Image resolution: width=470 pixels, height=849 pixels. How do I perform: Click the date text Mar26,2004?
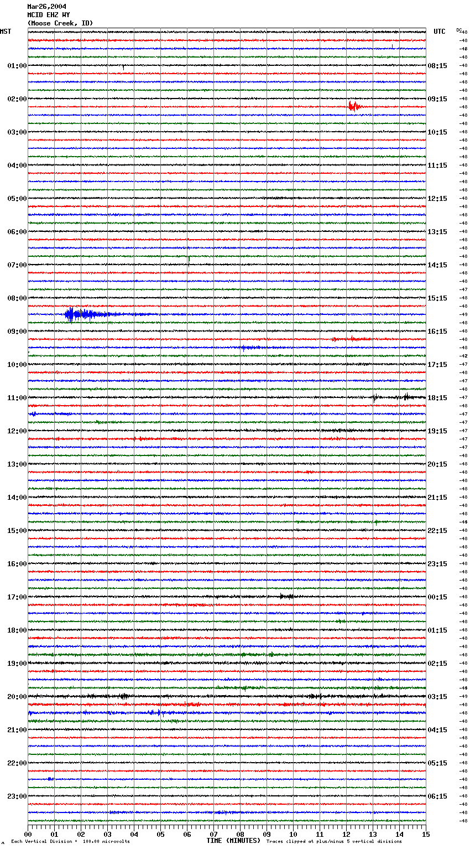pyautogui.click(x=47, y=7)
